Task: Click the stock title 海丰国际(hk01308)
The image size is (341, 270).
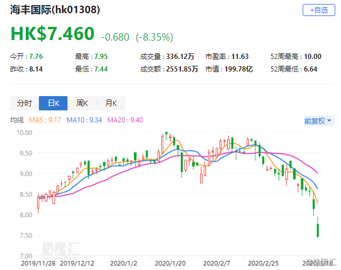Action: pyautogui.click(x=55, y=10)
